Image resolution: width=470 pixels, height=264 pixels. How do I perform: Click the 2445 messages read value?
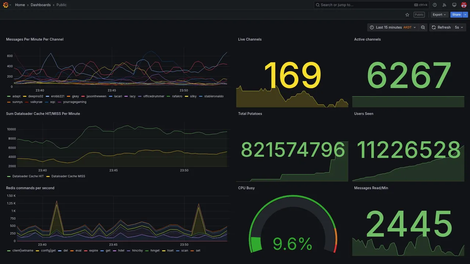click(409, 224)
